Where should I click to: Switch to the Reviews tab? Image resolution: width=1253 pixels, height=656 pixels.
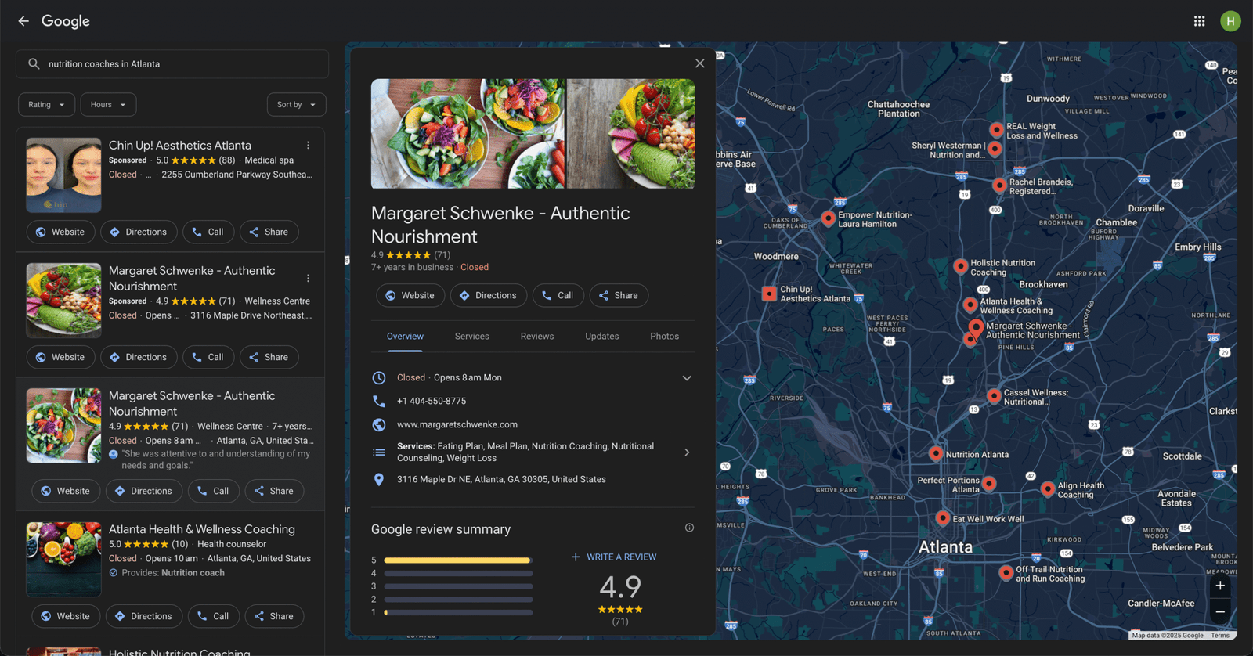537,337
